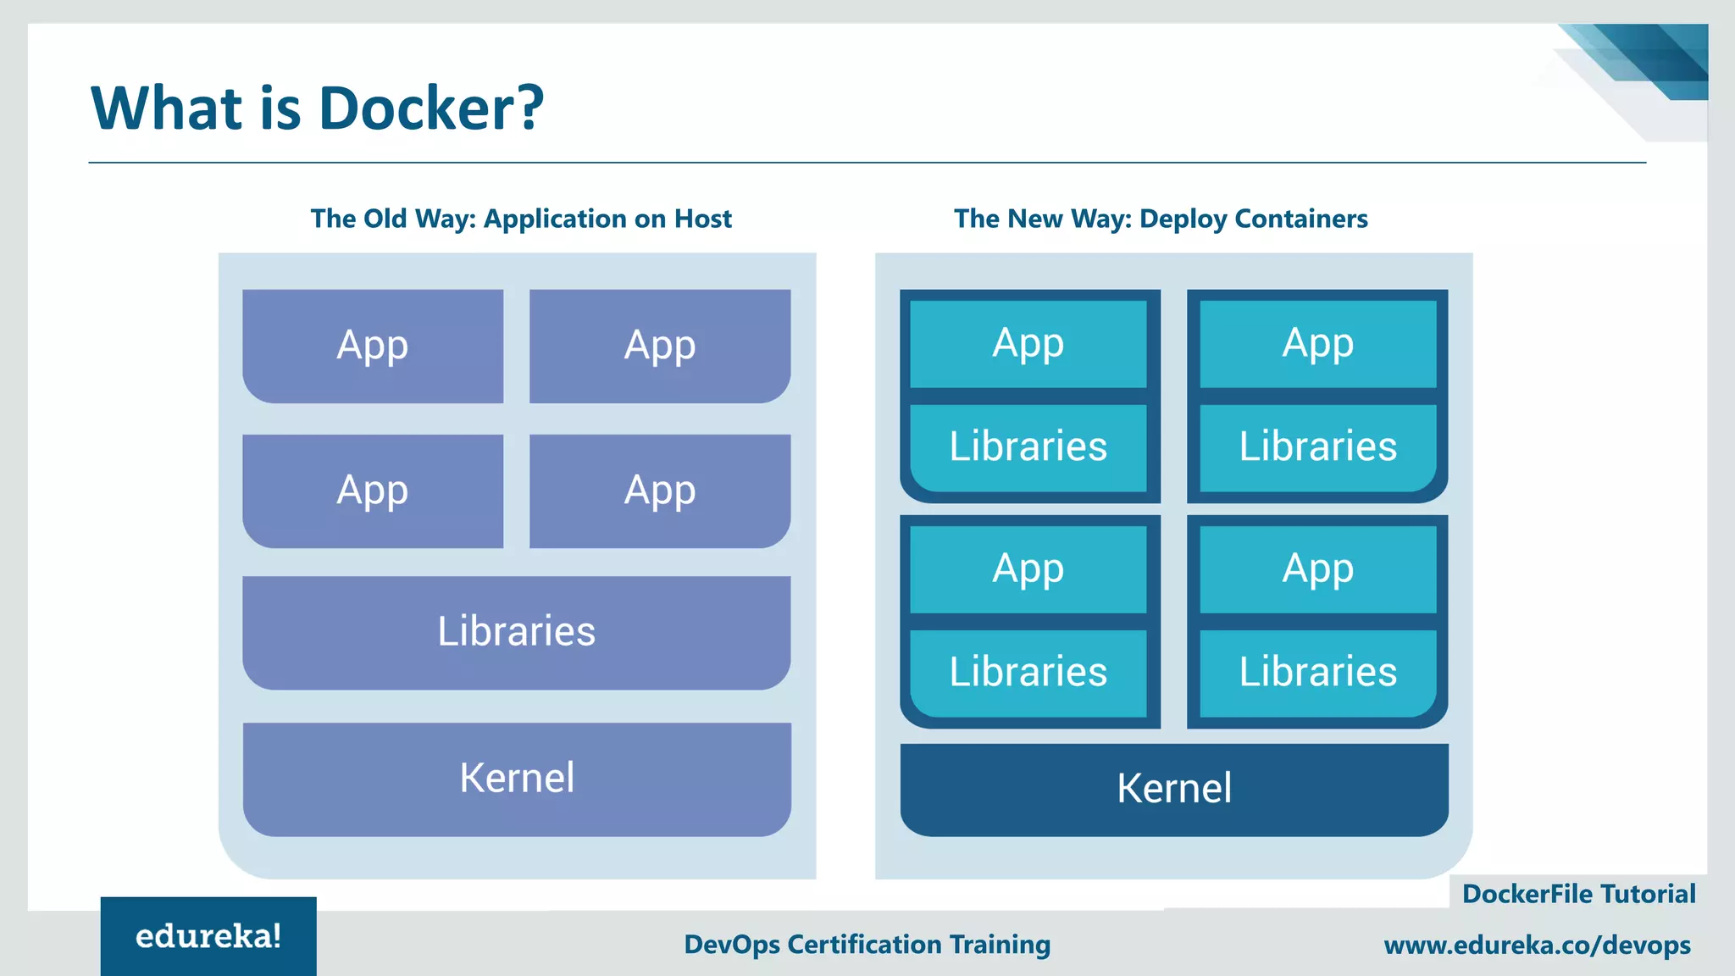
Task: Select the wide purple Libraries block
Action: point(517,632)
